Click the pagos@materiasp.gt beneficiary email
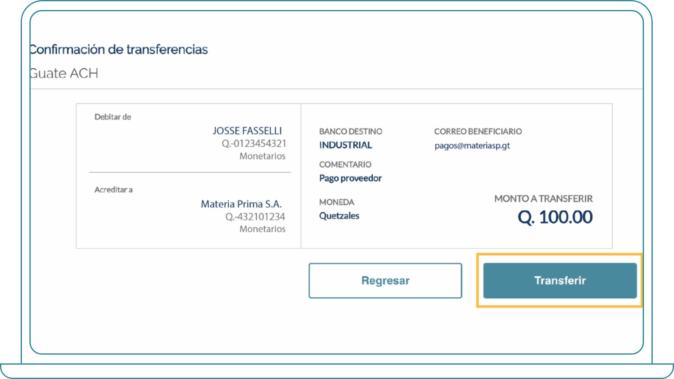 tap(472, 145)
